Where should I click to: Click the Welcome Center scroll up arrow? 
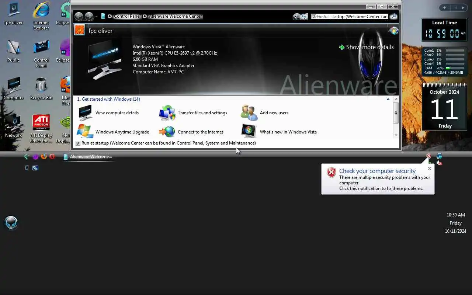(396, 99)
